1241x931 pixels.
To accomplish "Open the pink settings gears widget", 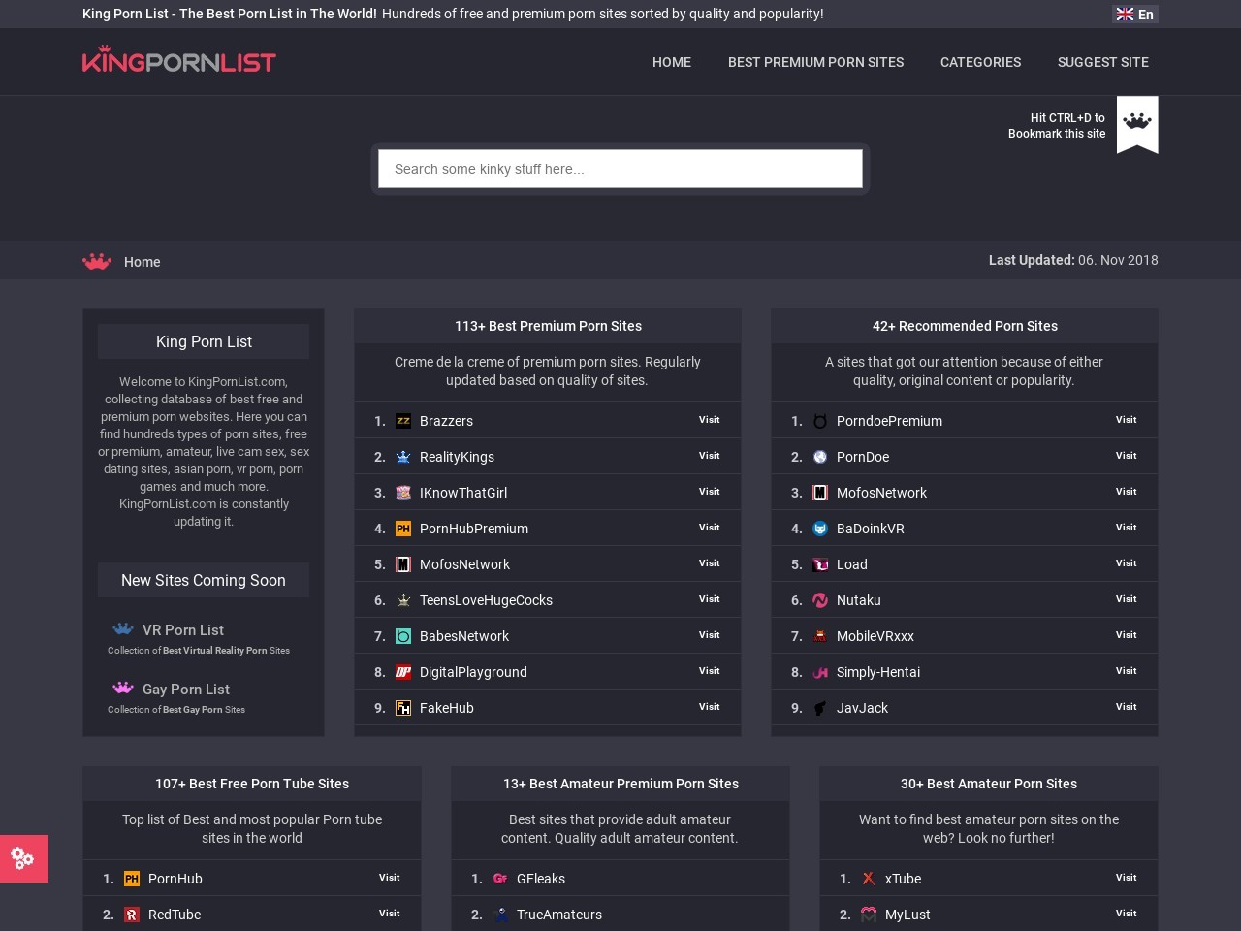I will (x=23, y=858).
